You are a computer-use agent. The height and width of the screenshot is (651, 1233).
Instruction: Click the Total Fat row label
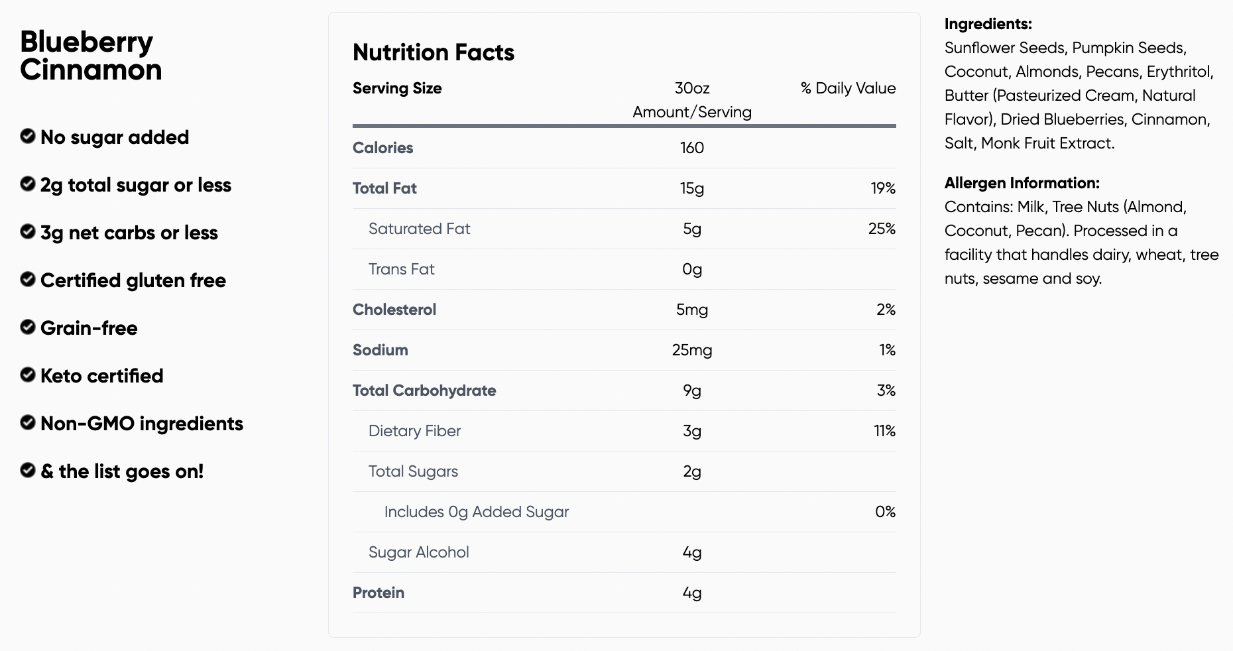click(384, 188)
